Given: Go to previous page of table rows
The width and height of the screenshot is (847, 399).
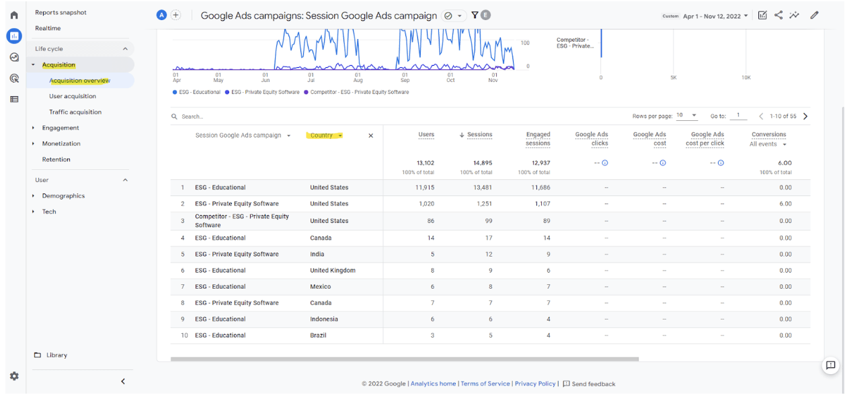Looking at the screenshot, I should [x=761, y=116].
